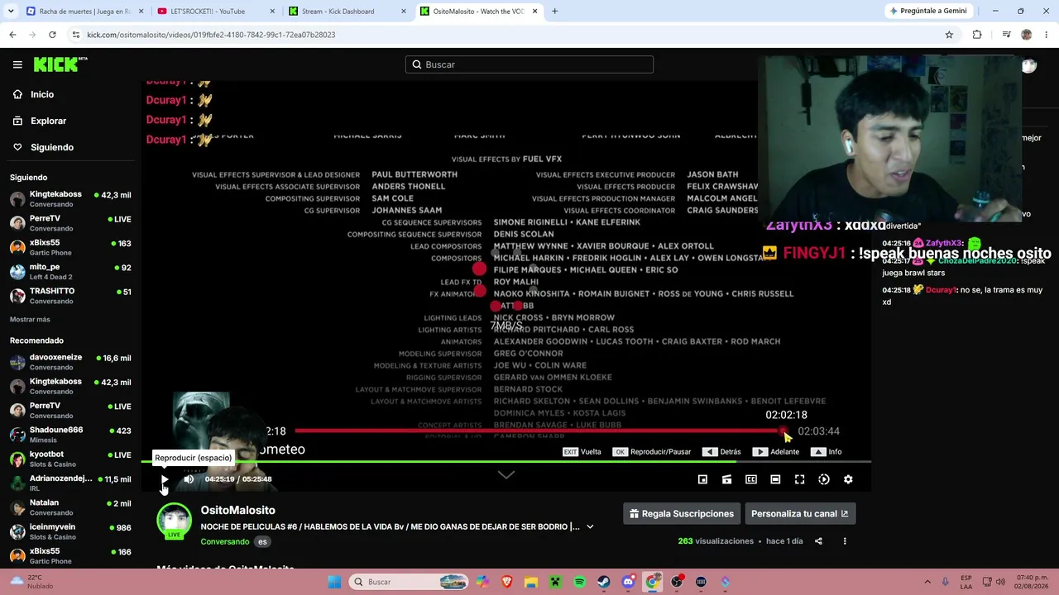Mute the video using the speaker icon
Viewport: 1059px width, 595px height.
pos(189,479)
